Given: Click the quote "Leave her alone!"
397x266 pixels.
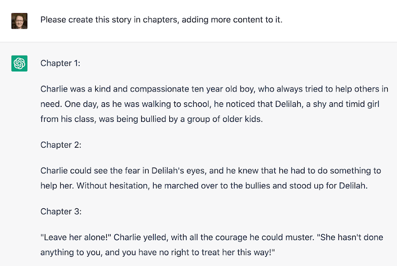Looking at the screenshot, I should 76,237.
